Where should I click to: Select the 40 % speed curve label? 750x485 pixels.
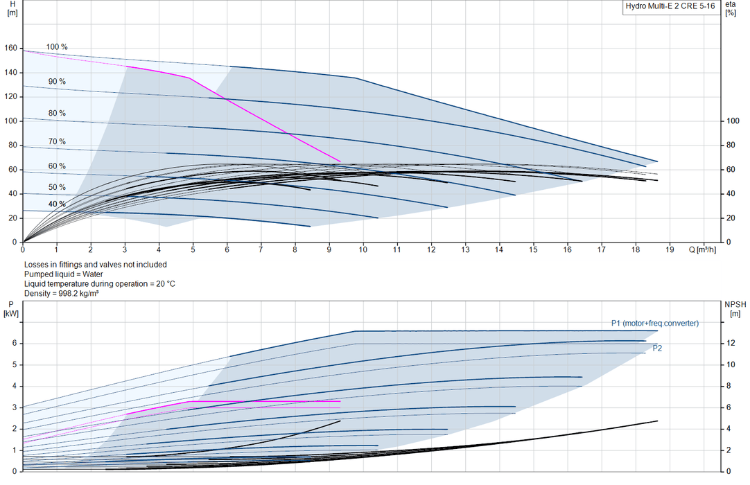click(57, 204)
